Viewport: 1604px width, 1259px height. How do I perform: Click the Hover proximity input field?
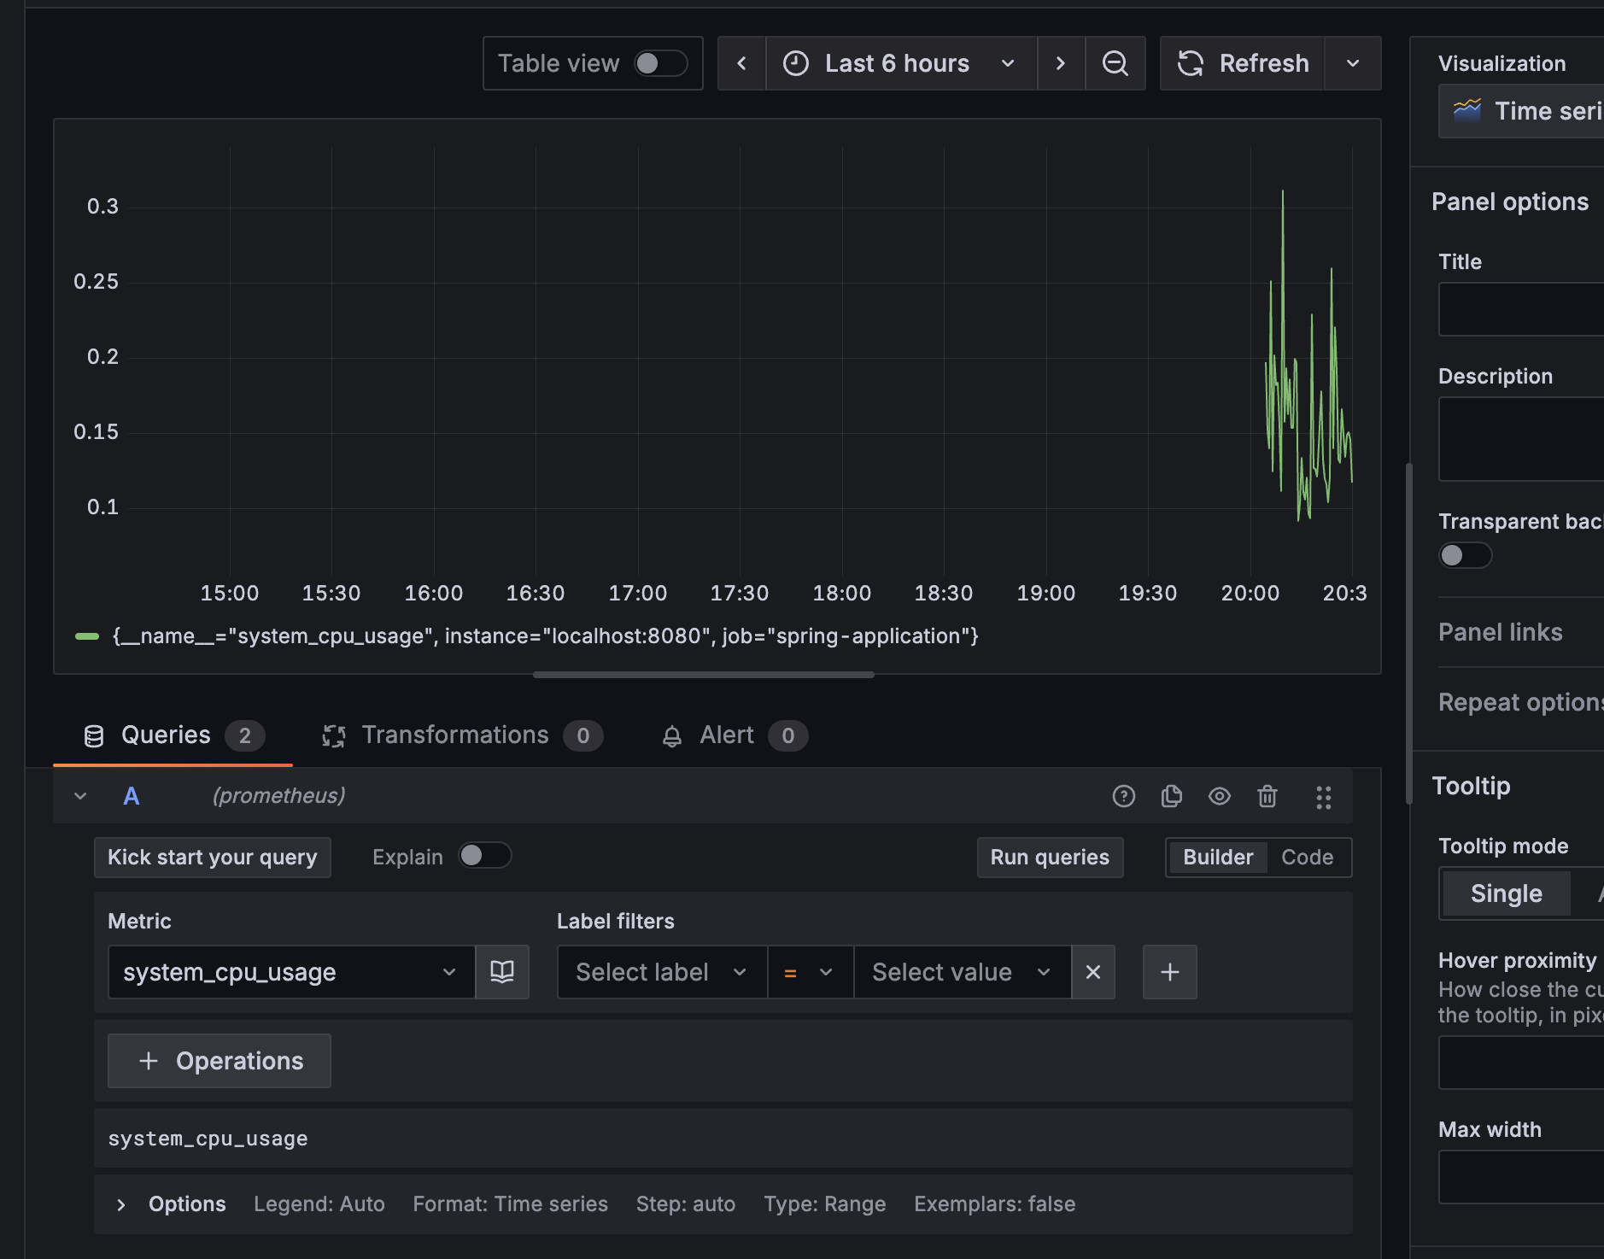[1521, 1063]
